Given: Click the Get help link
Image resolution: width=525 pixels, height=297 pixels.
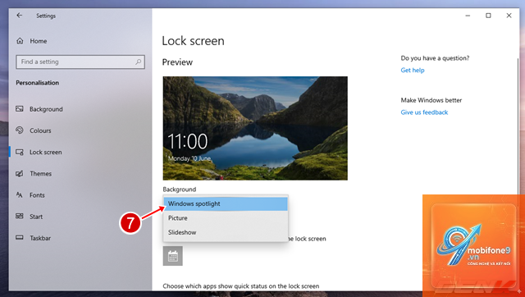Looking at the screenshot, I should [x=413, y=70].
